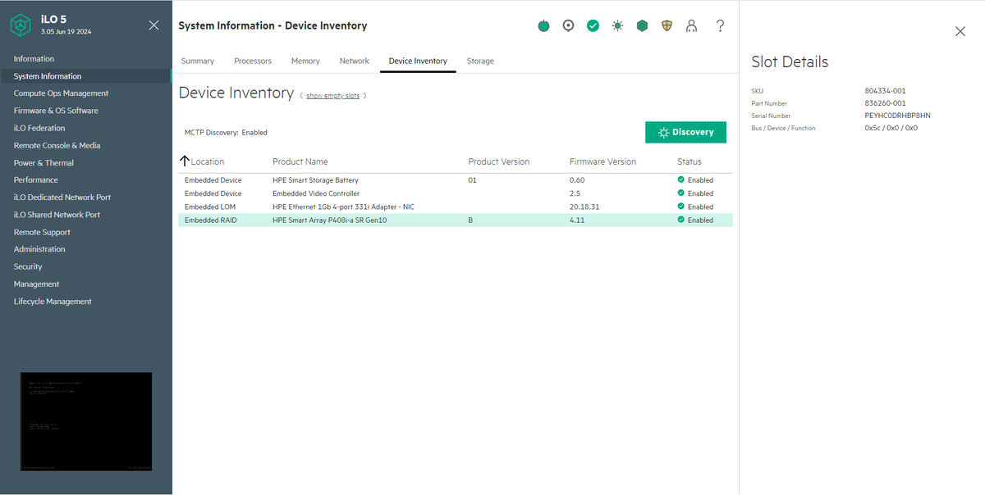Click the Embedded RAID location cell
985x495 pixels.
tap(211, 220)
